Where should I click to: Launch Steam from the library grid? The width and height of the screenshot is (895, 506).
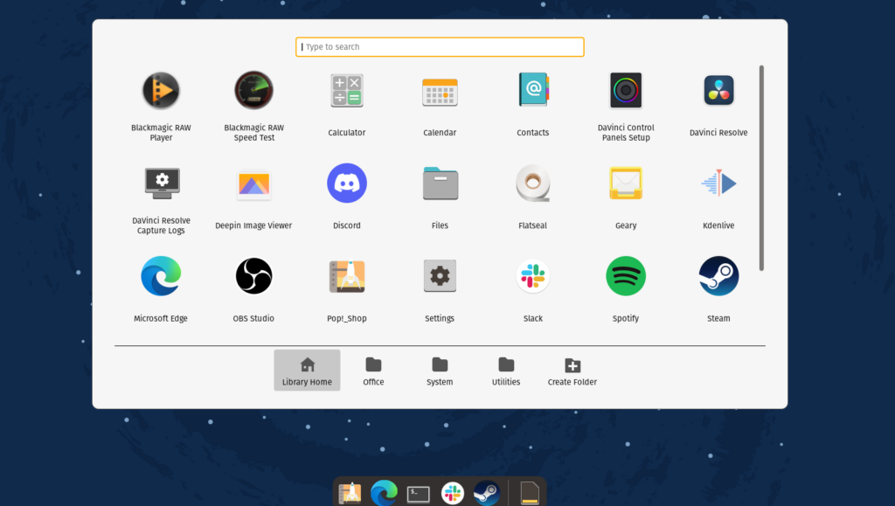pyautogui.click(x=718, y=276)
